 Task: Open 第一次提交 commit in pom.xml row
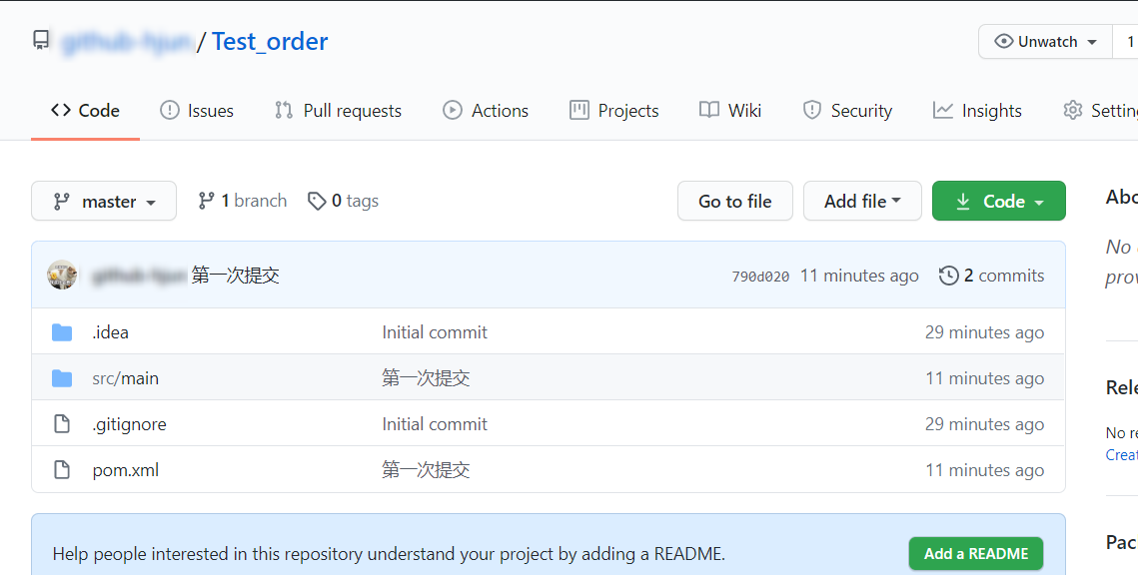(x=426, y=470)
